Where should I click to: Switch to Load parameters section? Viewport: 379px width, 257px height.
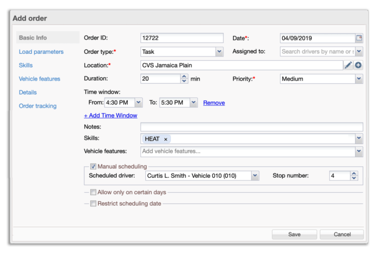click(x=41, y=52)
